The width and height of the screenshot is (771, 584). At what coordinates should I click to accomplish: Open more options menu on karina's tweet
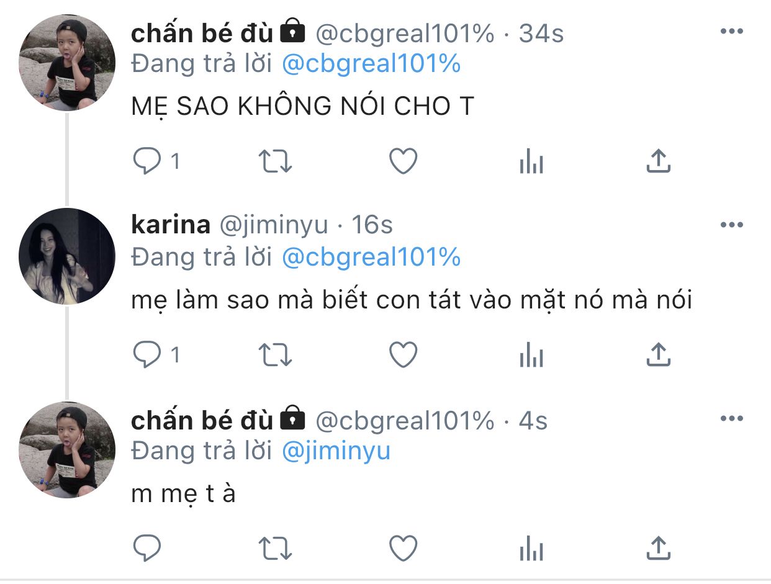731,225
